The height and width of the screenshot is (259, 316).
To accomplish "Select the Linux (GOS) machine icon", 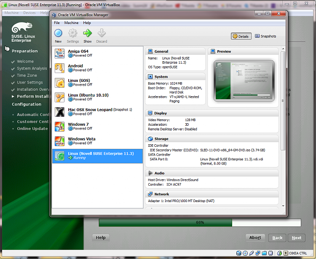I will 60,83.
